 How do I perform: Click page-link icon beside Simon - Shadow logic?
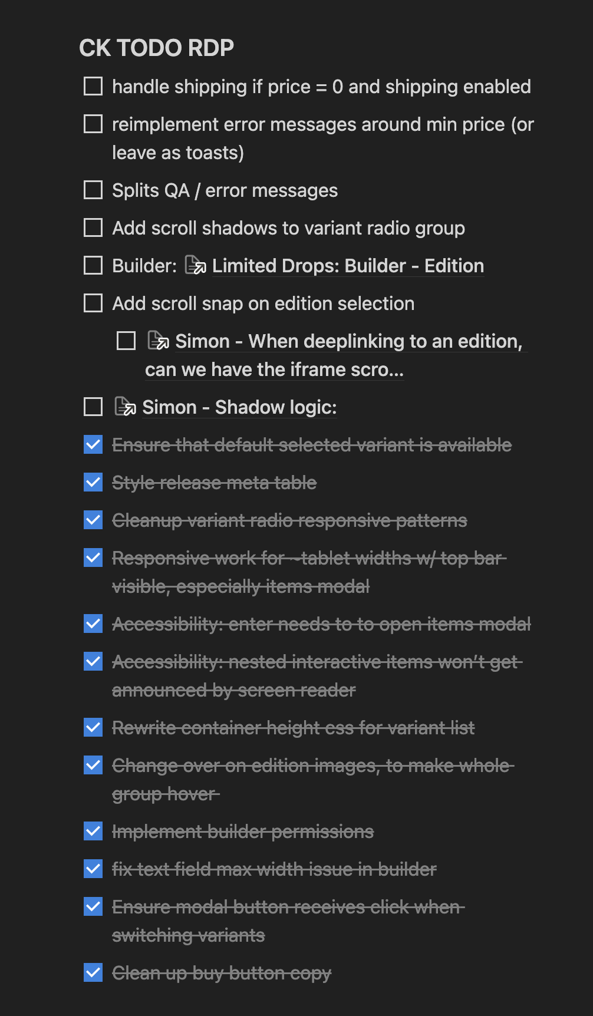click(125, 407)
